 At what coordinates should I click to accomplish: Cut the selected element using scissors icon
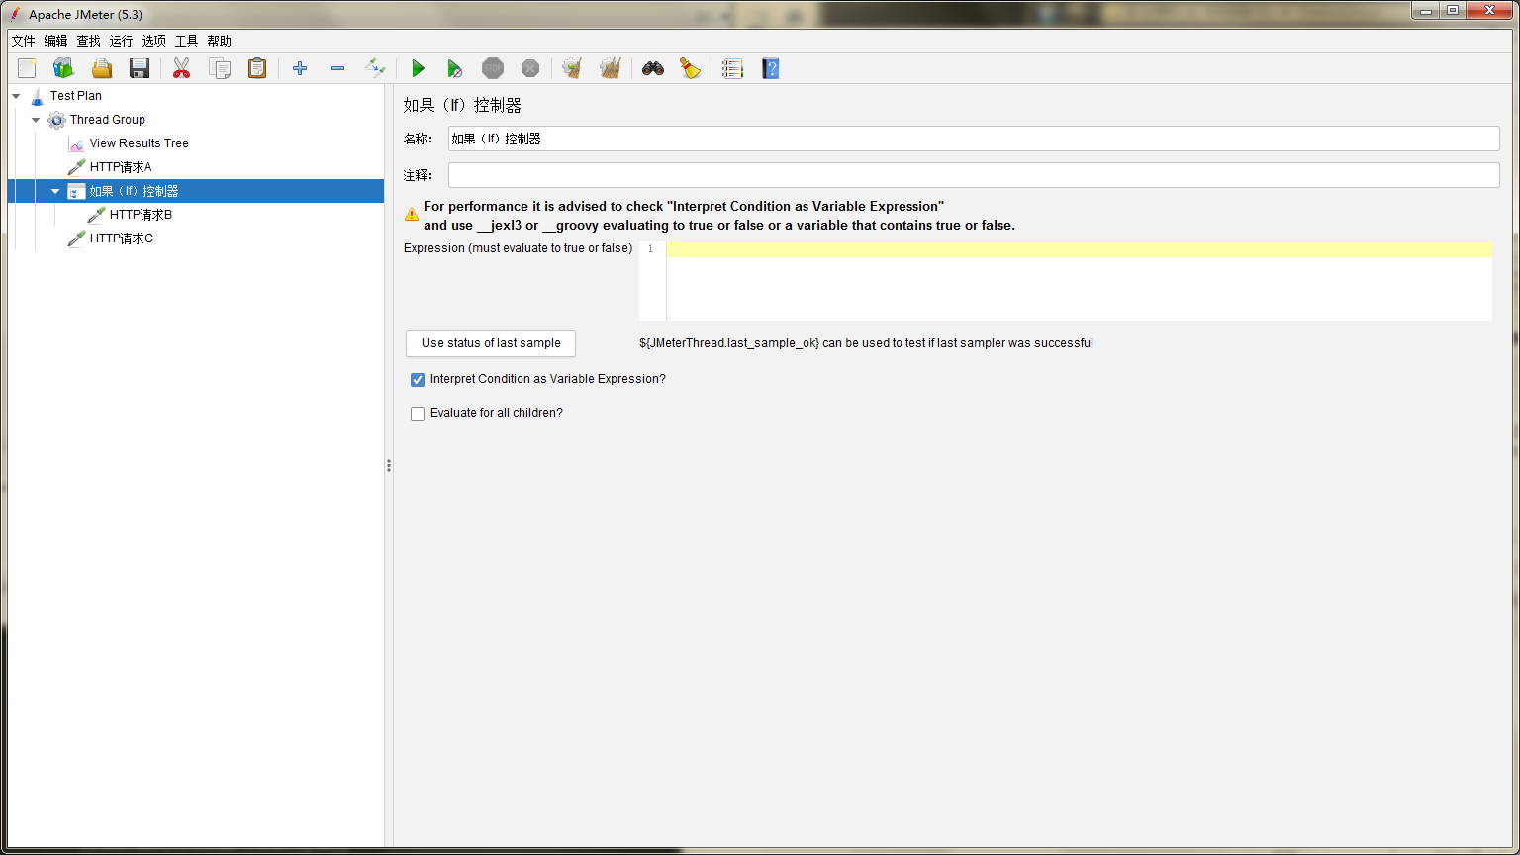[181, 68]
